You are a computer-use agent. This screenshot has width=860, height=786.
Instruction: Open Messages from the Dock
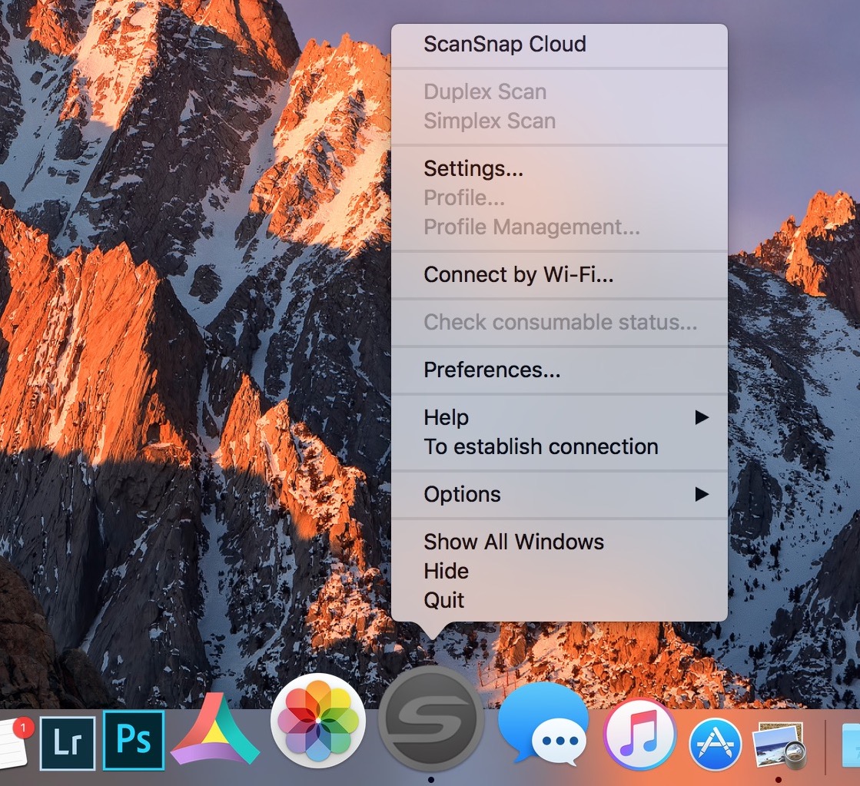tap(543, 724)
